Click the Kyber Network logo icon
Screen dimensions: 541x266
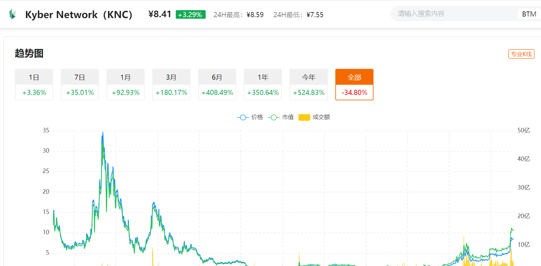tap(12, 14)
